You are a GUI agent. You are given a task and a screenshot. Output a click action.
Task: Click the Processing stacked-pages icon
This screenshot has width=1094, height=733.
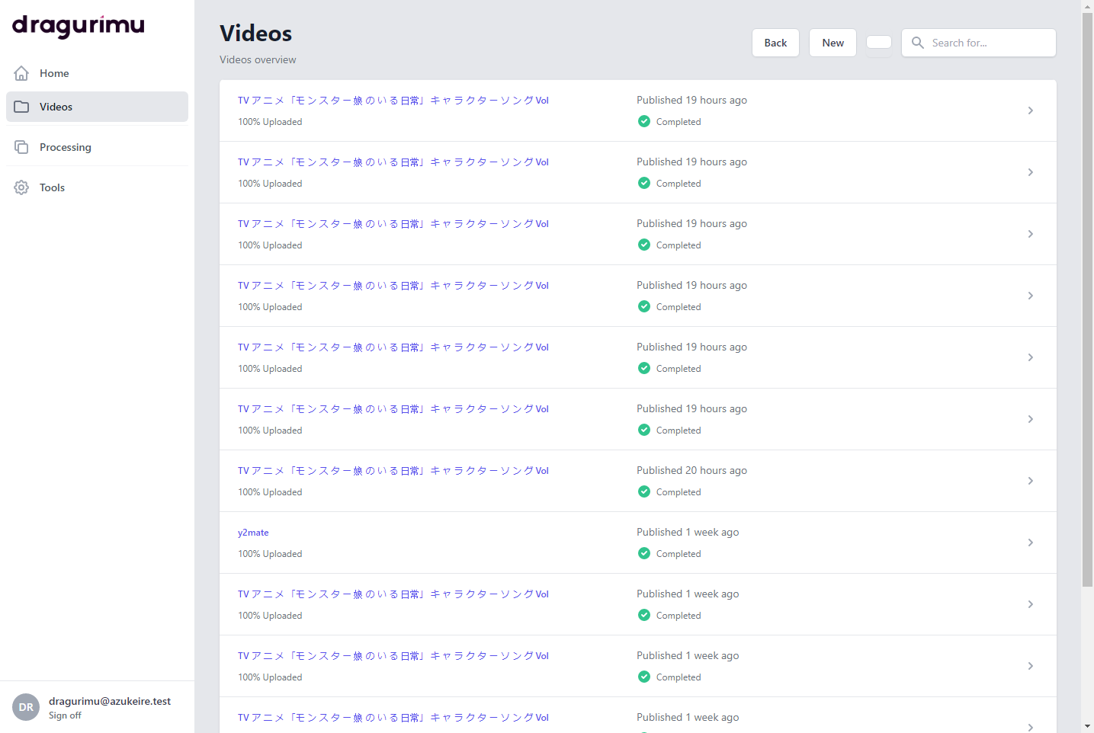(21, 147)
